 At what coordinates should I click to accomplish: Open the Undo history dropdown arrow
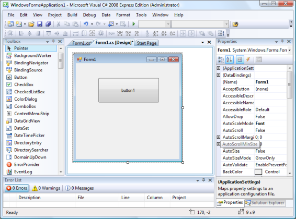pos(92,24)
